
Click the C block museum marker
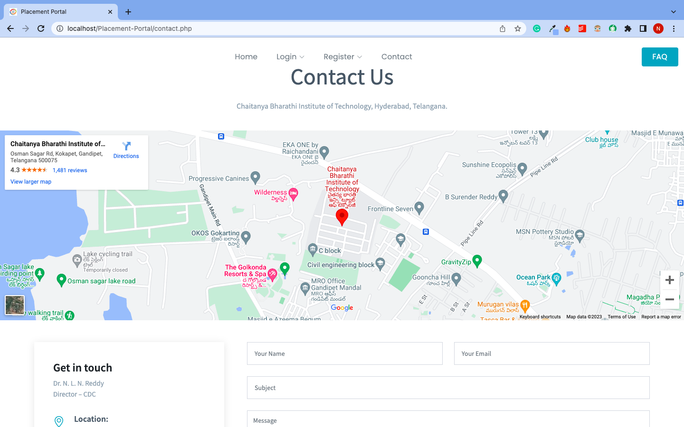point(313,250)
